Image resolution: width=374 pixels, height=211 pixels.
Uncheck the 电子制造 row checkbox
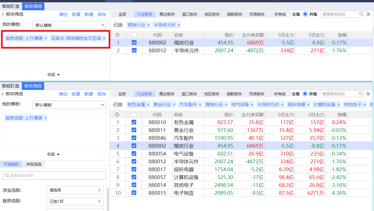134,193
